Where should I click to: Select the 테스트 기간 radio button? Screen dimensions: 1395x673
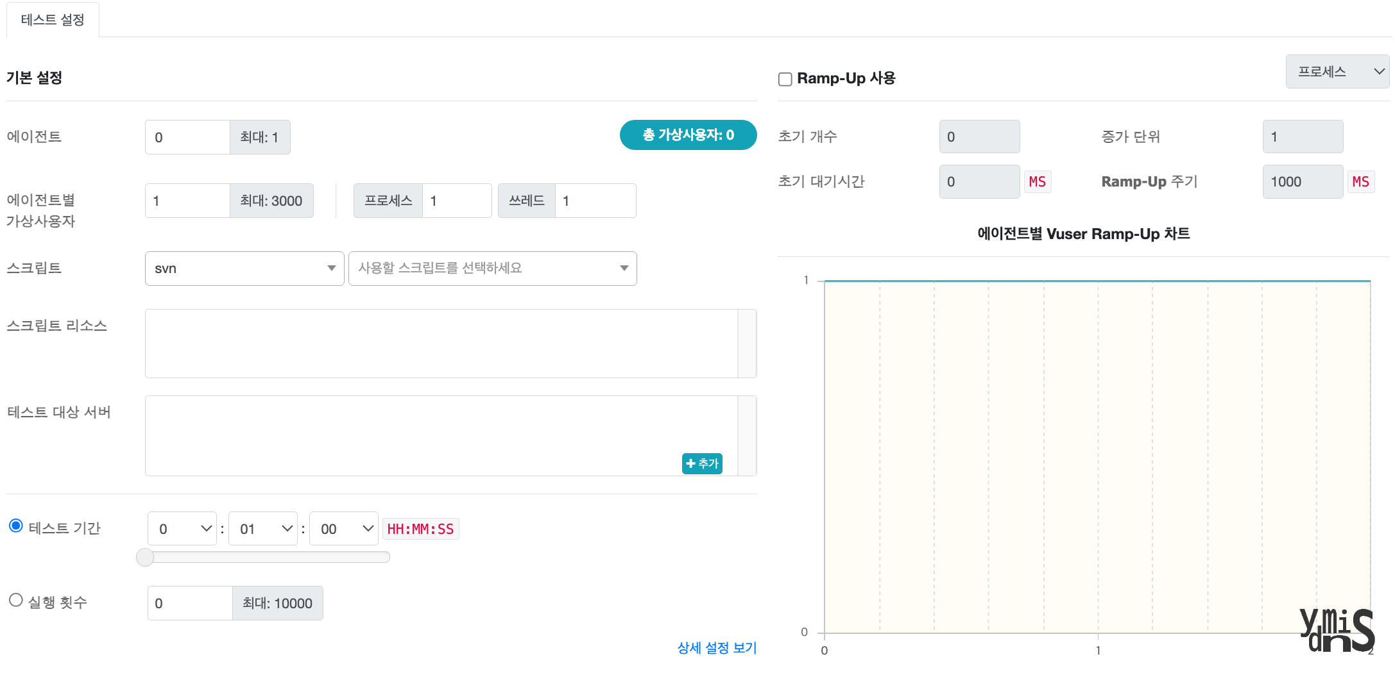[x=15, y=526]
